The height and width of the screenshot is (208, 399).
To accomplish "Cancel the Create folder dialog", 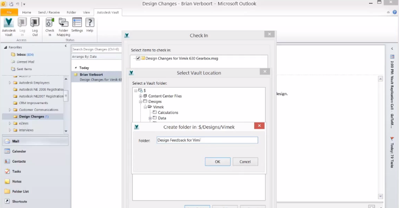I will (245, 162).
